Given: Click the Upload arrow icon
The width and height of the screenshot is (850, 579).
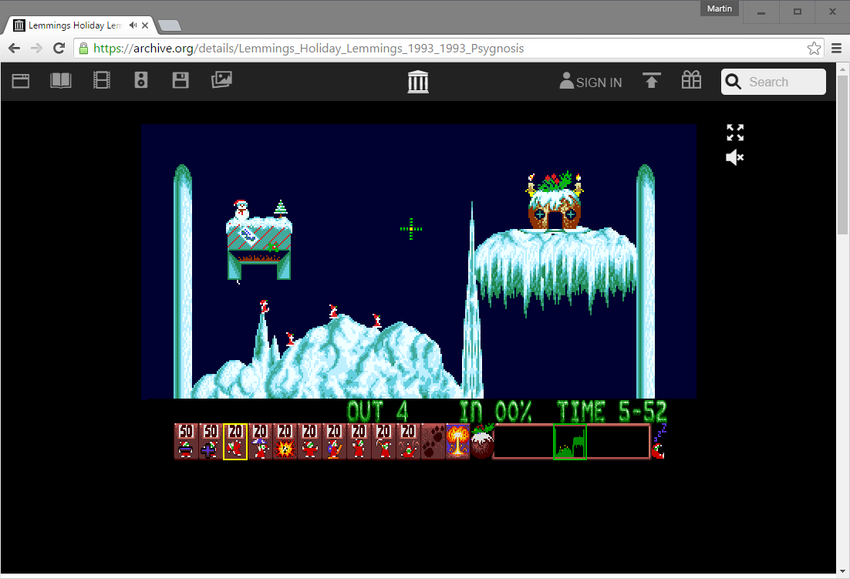Looking at the screenshot, I should pyautogui.click(x=652, y=80).
